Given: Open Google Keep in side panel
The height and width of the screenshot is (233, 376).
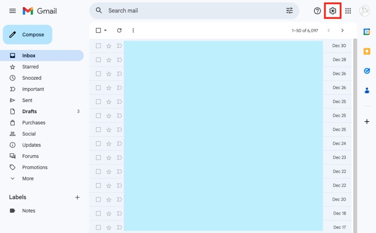Looking at the screenshot, I should (x=366, y=51).
